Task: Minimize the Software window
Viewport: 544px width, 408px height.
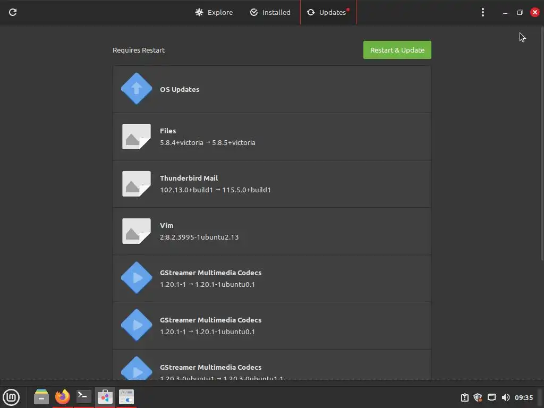Action: click(505, 13)
